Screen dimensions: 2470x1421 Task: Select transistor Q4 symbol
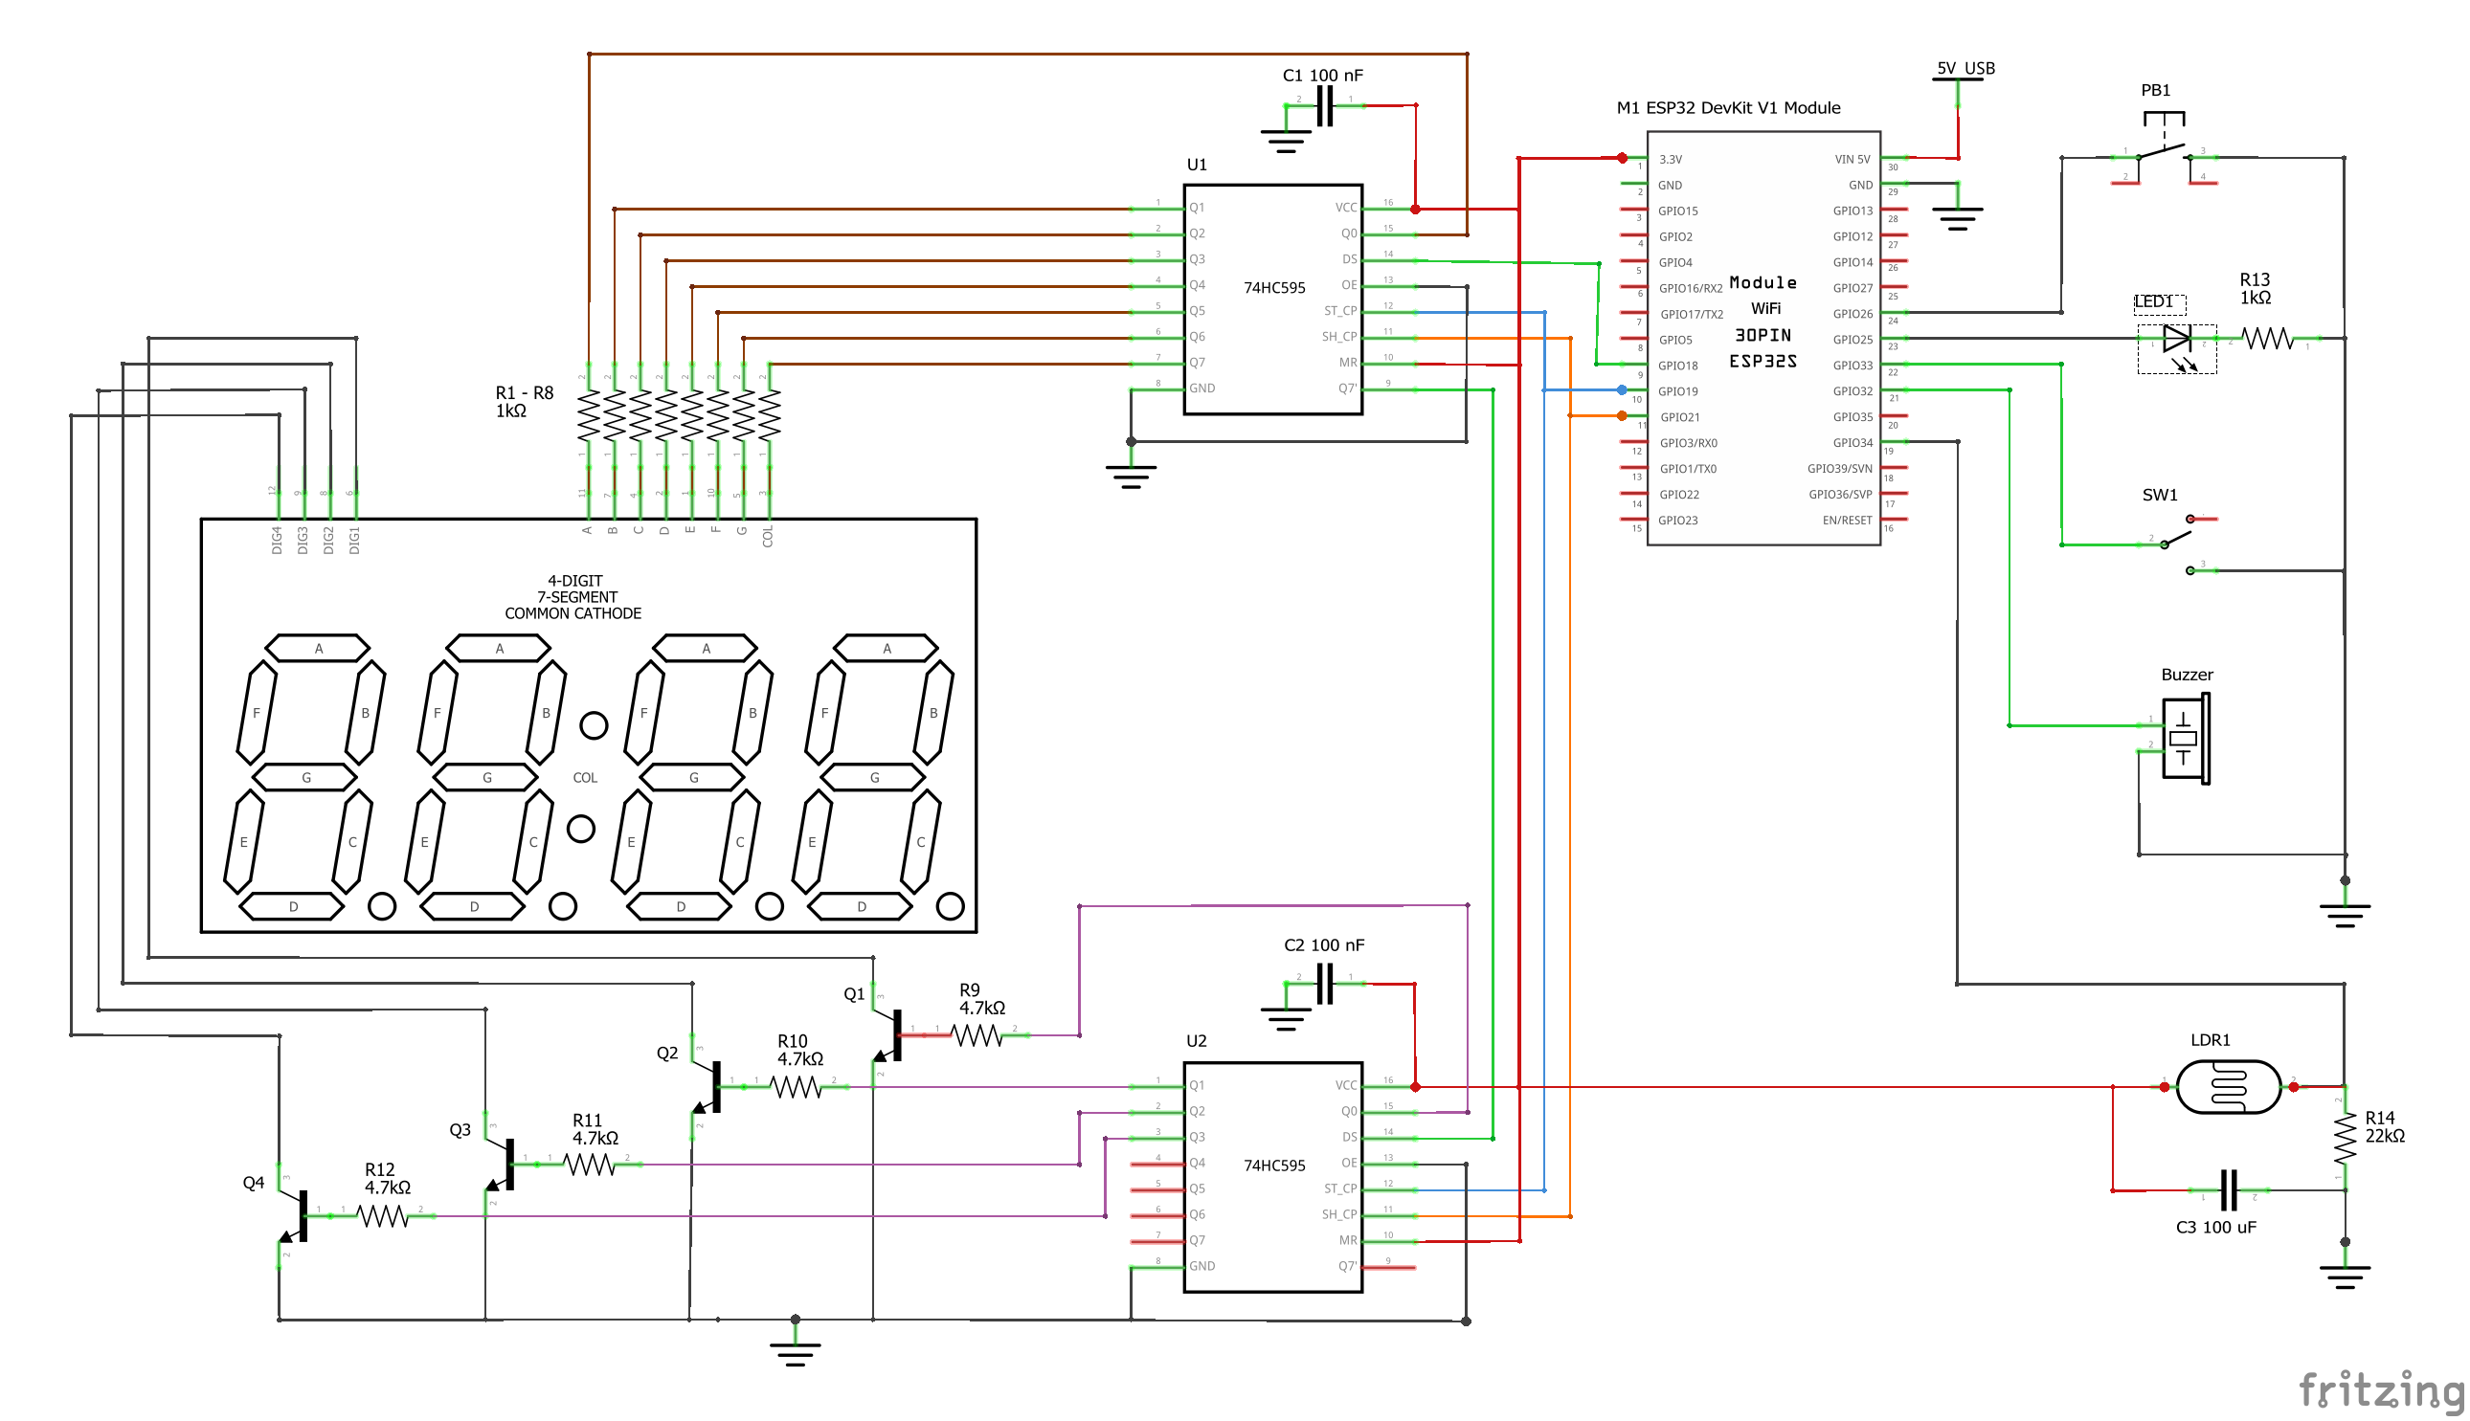click(x=295, y=1216)
